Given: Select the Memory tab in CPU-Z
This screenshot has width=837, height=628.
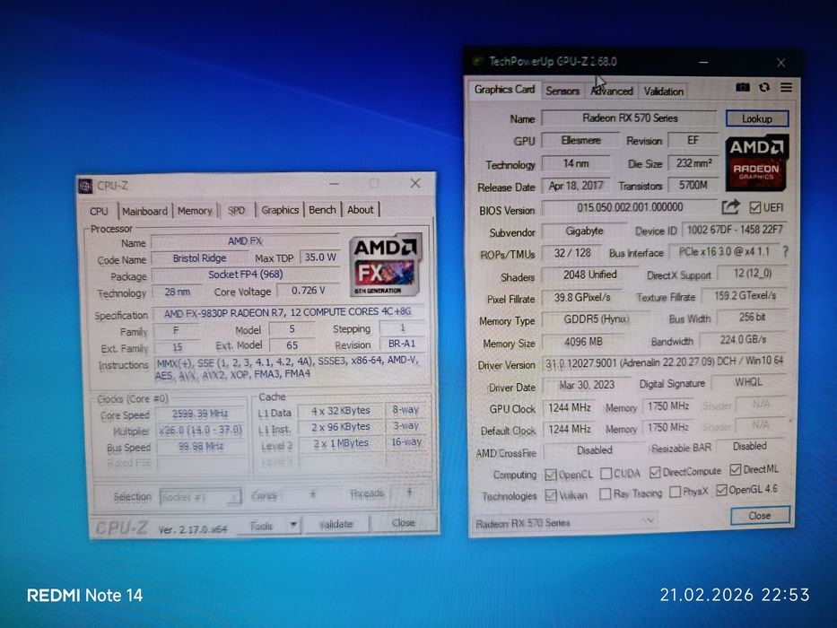Looking at the screenshot, I should [x=195, y=211].
